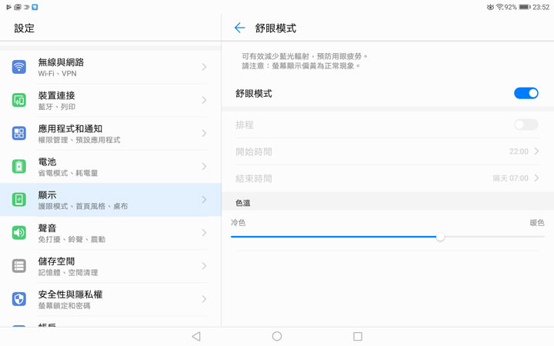Tap the Wi-Fi、VPN subtitle
Screen dimensions: 554x346
point(57,74)
